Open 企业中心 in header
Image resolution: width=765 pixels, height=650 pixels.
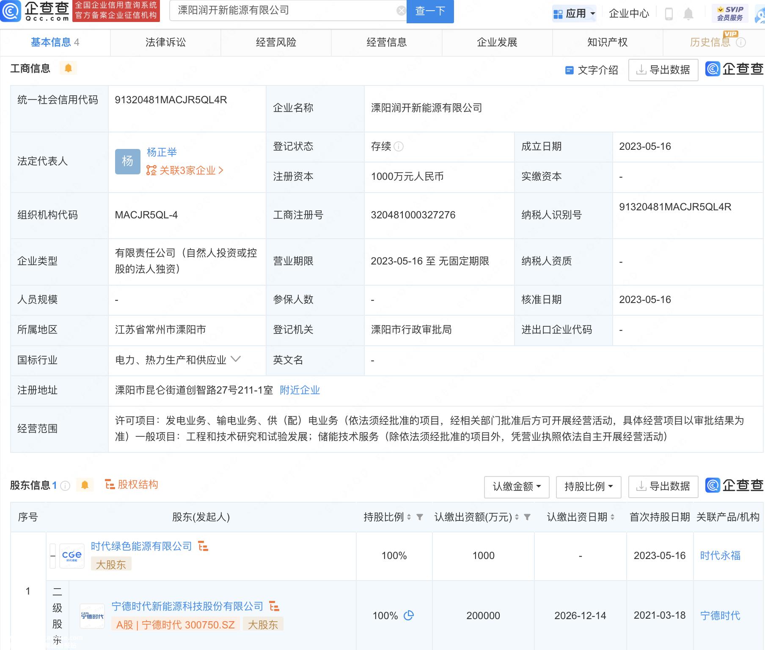tap(629, 14)
